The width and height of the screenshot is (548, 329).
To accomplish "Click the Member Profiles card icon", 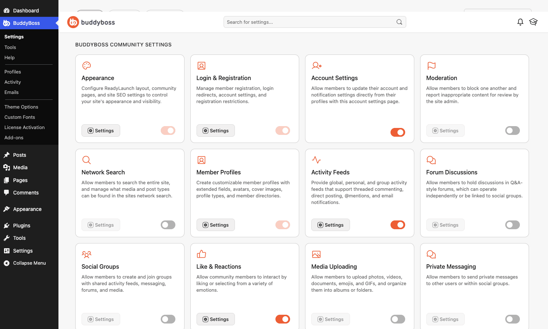I will click(x=201, y=160).
